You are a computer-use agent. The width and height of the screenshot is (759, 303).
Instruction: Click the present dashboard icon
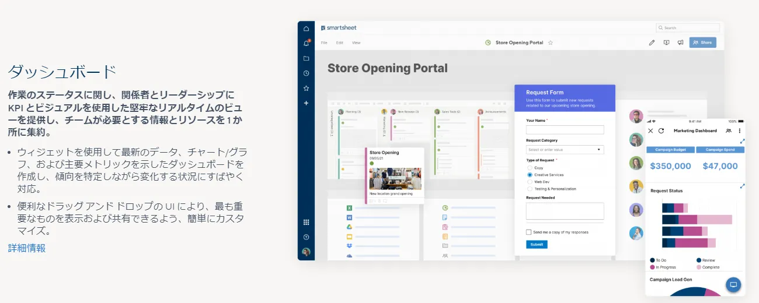tap(666, 43)
